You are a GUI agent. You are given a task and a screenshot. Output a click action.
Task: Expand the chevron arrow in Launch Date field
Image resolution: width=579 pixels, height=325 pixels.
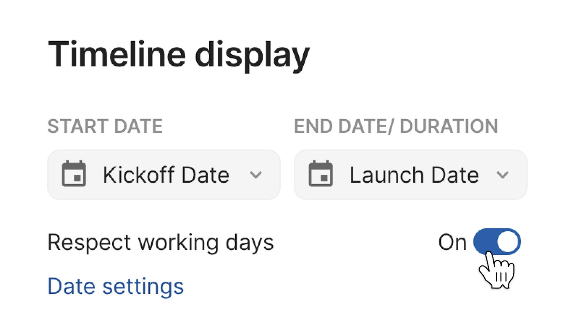pos(502,175)
